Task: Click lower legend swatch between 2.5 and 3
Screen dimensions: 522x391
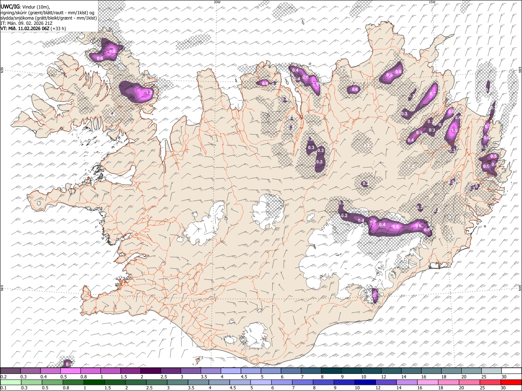Action: [157, 382]
